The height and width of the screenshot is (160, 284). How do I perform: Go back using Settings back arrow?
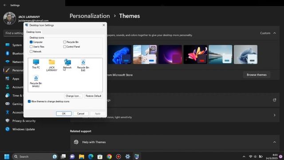(x=5, y=5)
